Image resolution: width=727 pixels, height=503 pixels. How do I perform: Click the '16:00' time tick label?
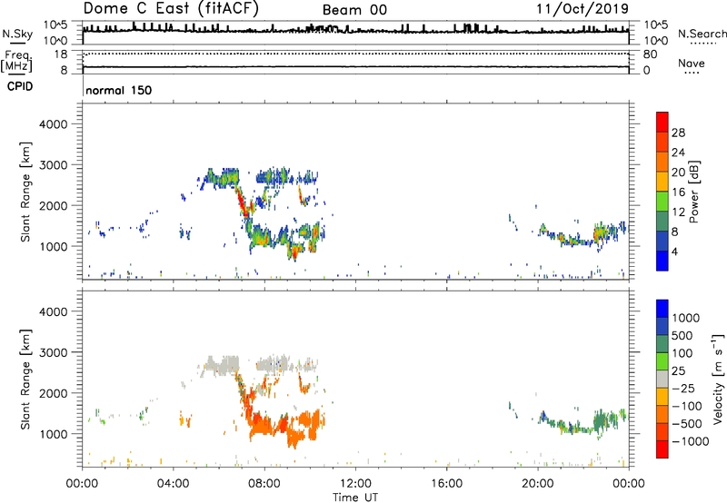pyautogui.click(x=446, y=484)
